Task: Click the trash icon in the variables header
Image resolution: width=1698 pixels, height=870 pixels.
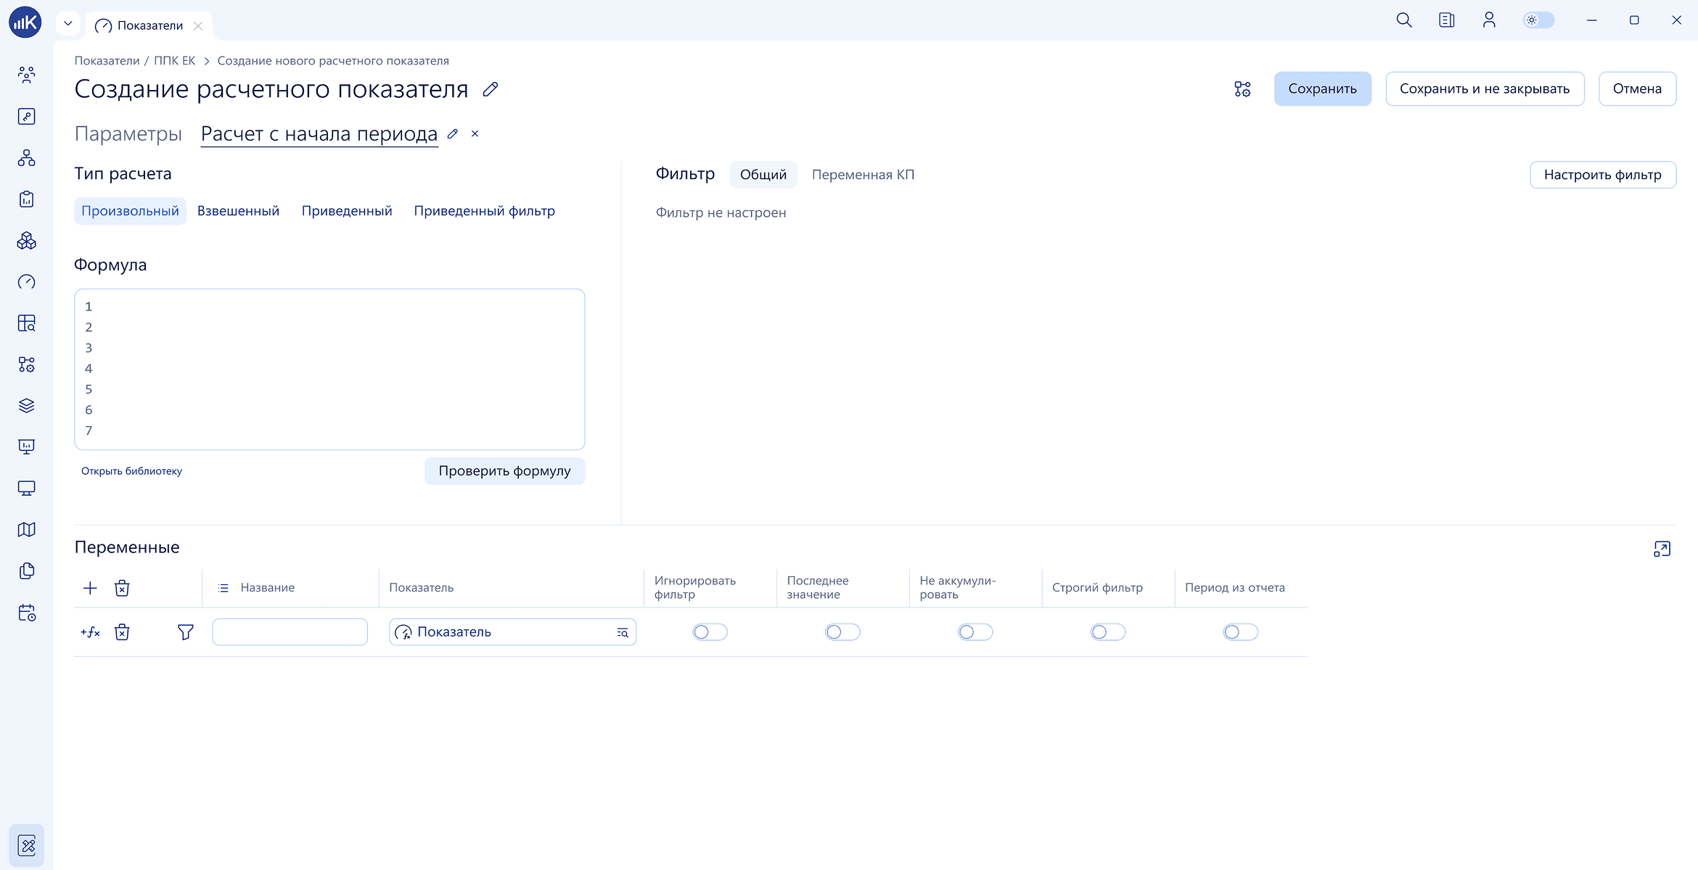Action: click(122, 588)
